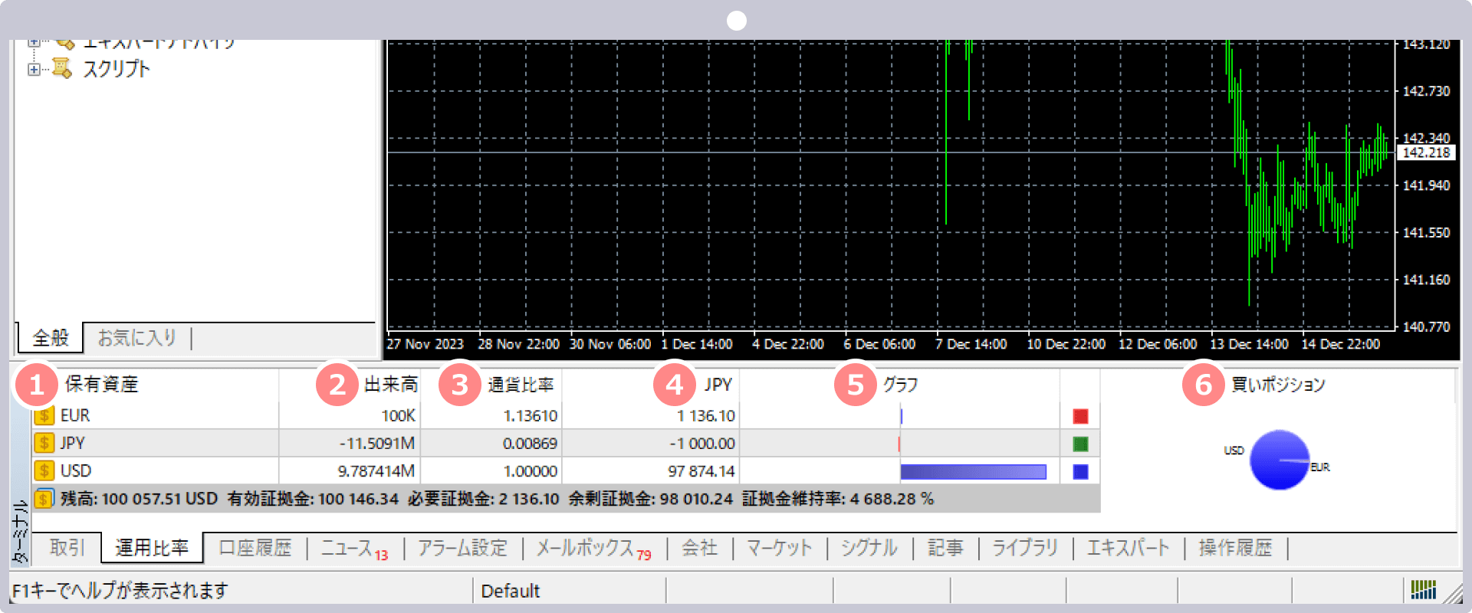Click the value 97 874.14

coord(701,470)
